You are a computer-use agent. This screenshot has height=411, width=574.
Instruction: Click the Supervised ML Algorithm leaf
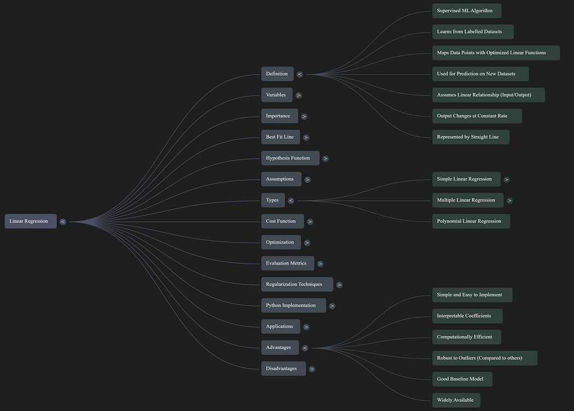pos(466,11)
